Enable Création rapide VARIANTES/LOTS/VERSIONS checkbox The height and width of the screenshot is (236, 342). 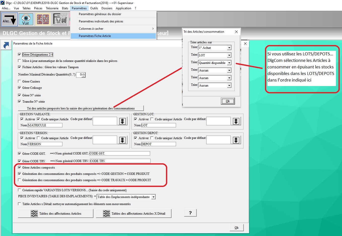click(19, 190)
